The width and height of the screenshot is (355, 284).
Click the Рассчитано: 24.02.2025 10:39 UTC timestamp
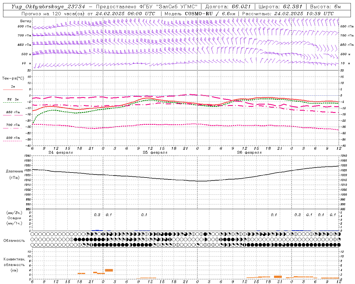288,14
